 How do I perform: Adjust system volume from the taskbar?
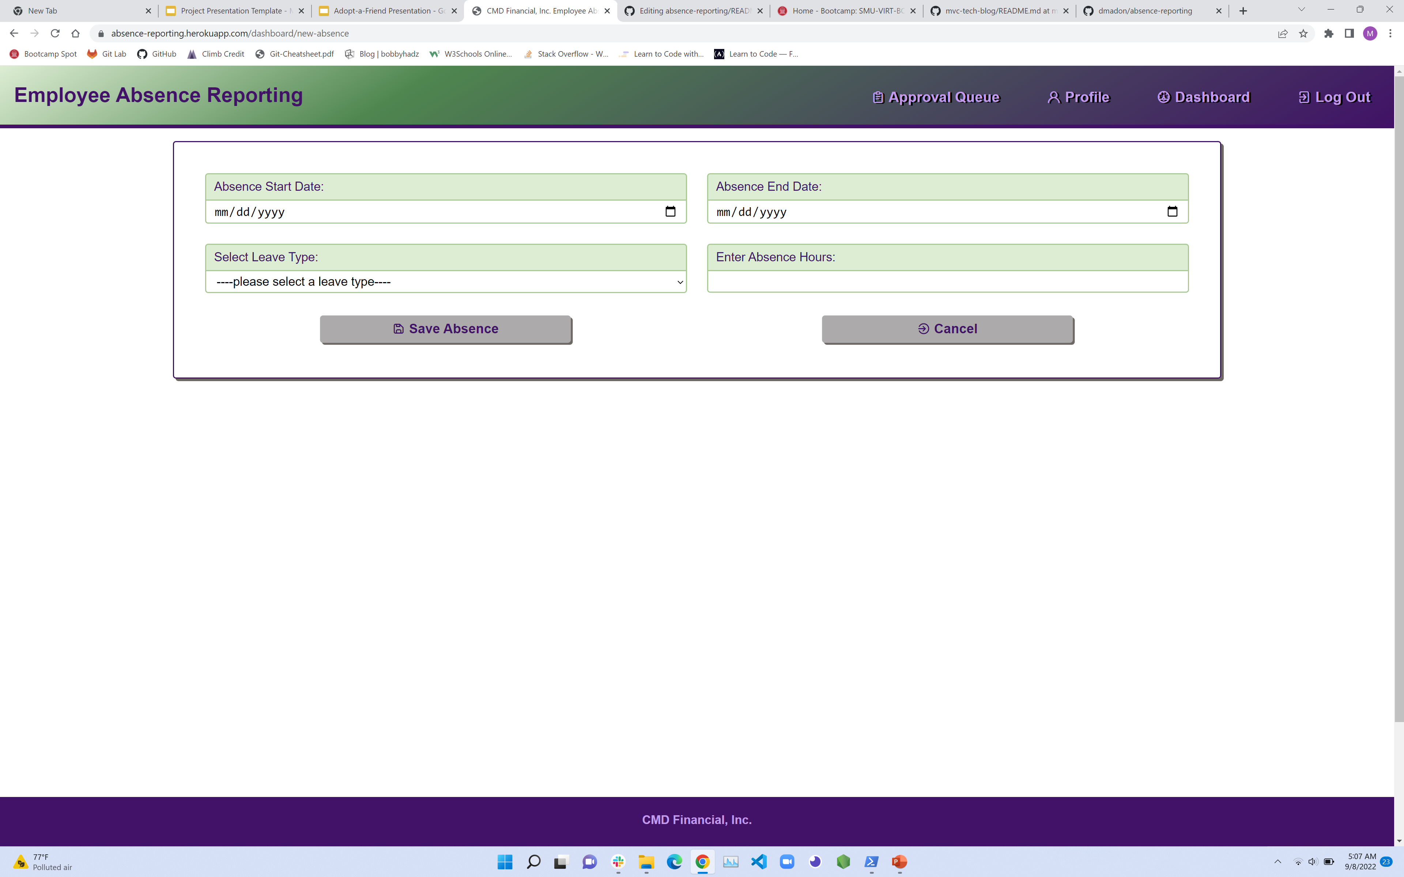1313,862
